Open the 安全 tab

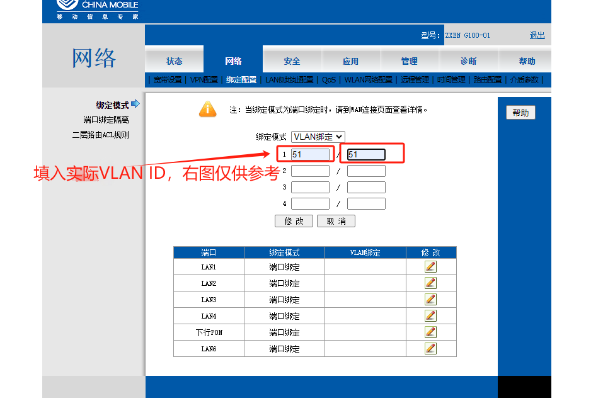(292, 61)
